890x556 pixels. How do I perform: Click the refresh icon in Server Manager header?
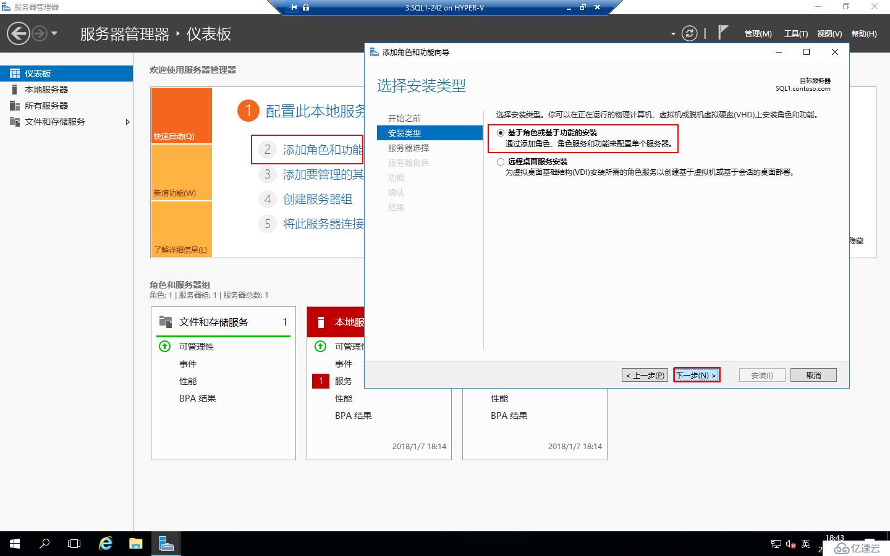click(x=689, y=33)
